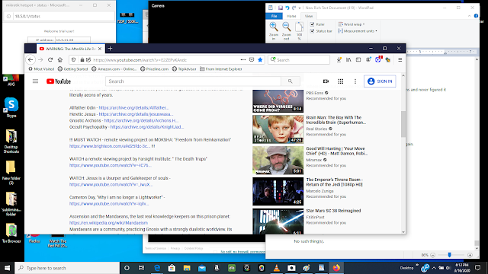Open YouTube guide hamburger menu

click(36, 81)
